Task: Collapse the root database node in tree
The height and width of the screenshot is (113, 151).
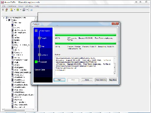Action: tap(4, 18)
